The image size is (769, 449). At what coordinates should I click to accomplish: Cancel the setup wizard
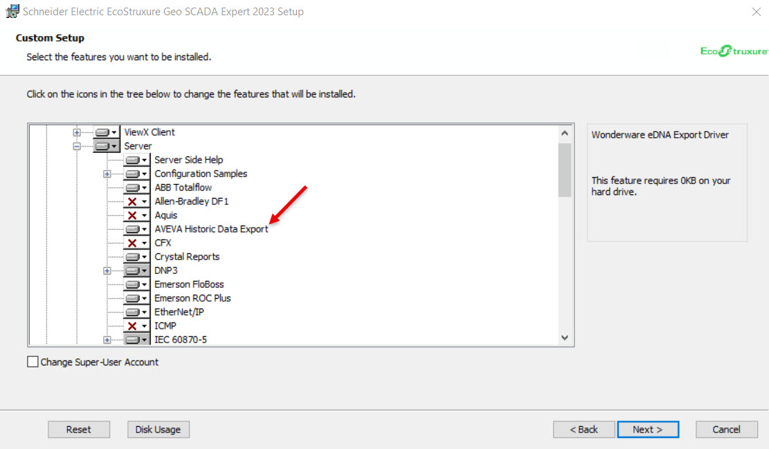[x=726, y=430]
